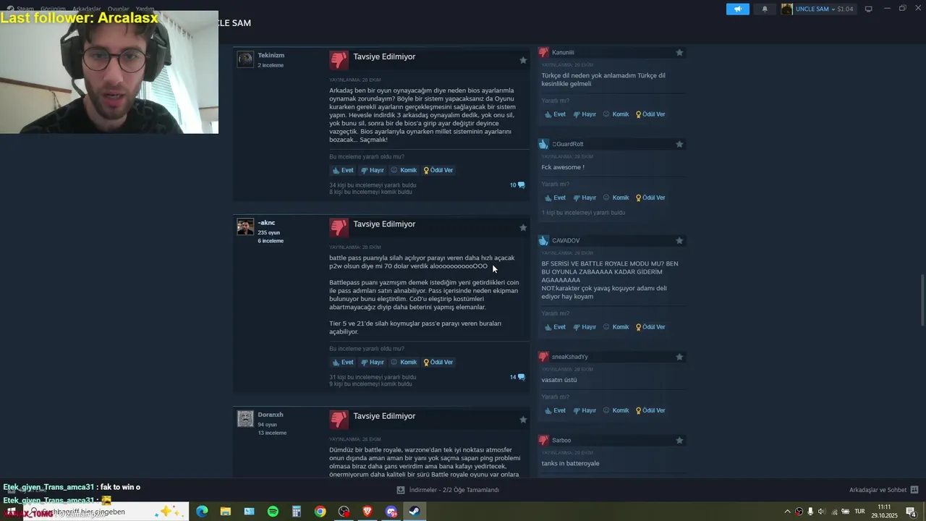Screen dimensions: 926x521
Task: Give award to DGuardRott's review
Action: point(650,198)
